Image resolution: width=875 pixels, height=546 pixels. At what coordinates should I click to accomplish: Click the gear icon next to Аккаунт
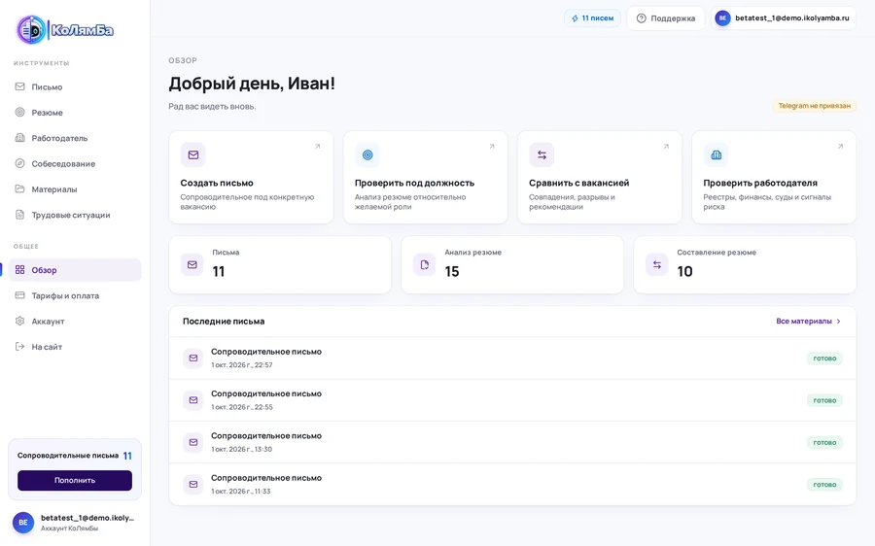point(20,322)
